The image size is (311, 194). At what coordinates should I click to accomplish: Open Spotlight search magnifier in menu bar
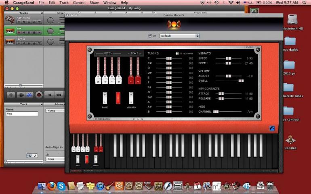pos(304,2)
